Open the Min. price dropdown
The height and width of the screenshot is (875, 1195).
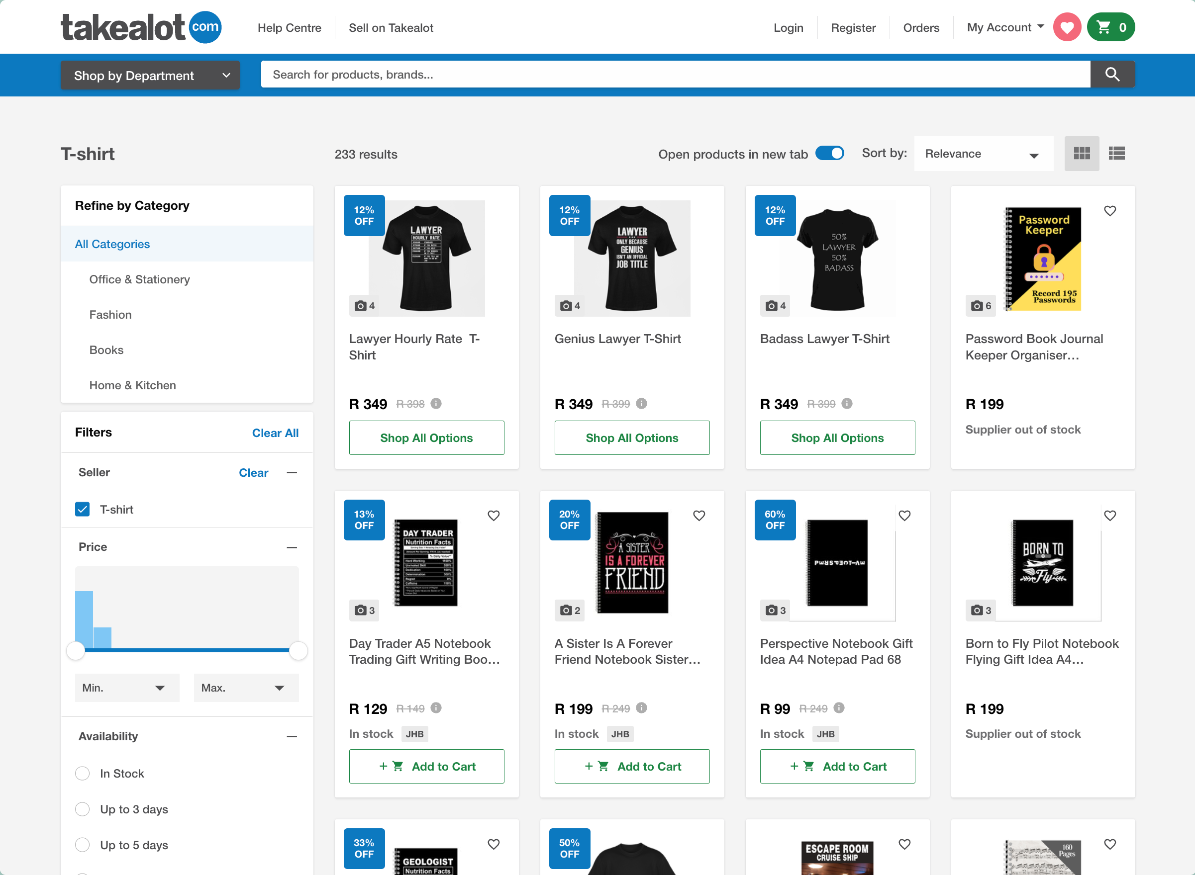[127, 688]
